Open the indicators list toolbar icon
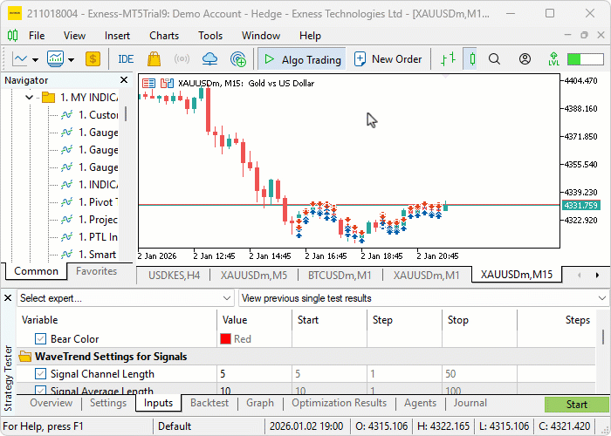Viewport: 611px width, 436px height. 55,59
